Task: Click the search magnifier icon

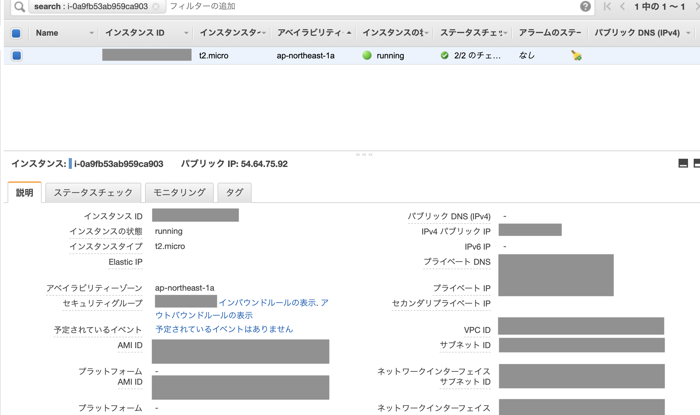Action: pos(20,7)
